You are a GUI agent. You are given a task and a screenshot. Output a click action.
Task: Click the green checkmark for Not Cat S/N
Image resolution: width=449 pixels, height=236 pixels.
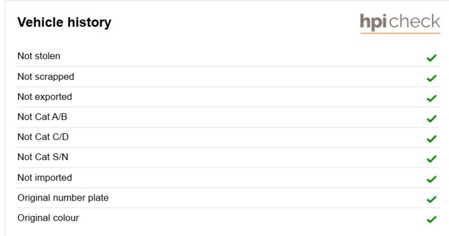(432, 159)
